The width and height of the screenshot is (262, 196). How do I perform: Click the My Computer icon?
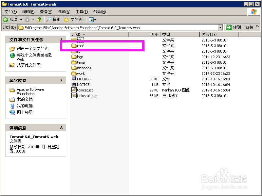[12, 106]
